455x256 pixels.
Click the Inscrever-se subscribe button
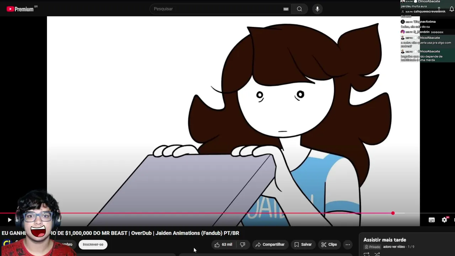93,244
